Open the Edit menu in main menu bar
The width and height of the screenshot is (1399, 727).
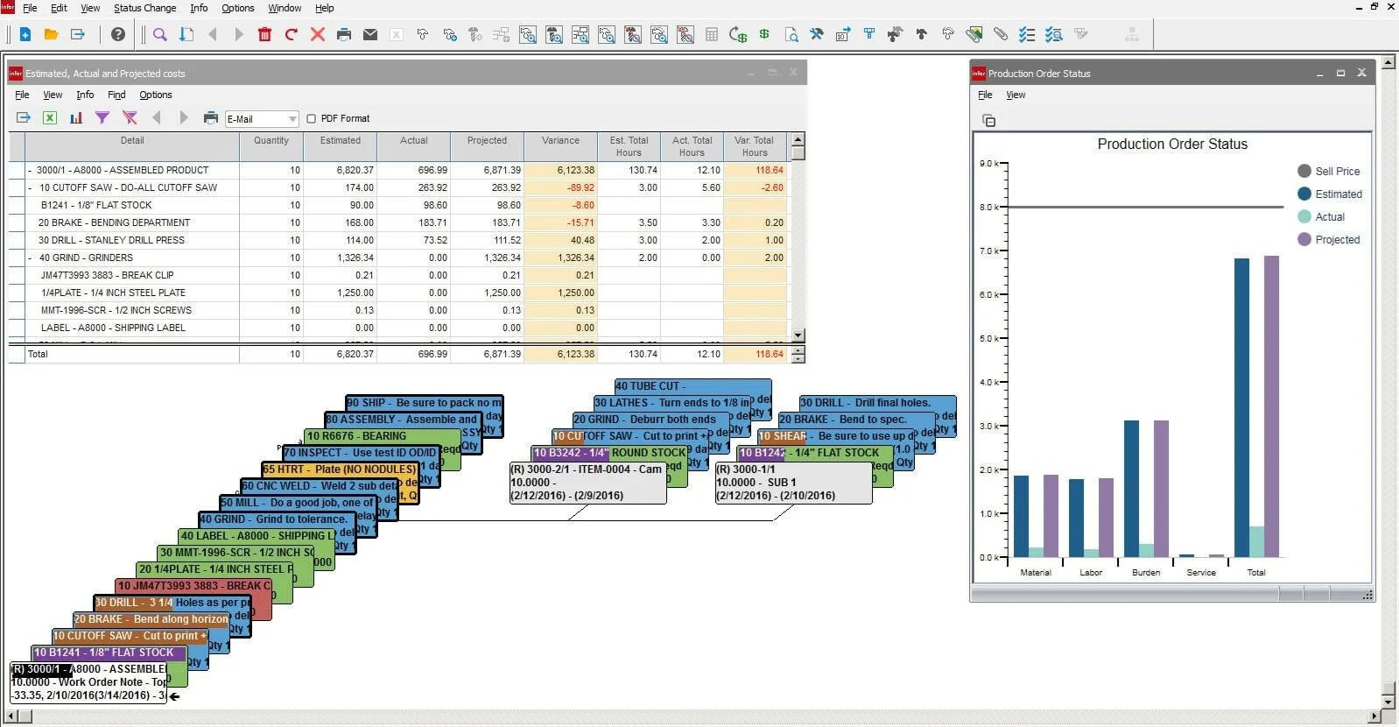coord(59,8)
